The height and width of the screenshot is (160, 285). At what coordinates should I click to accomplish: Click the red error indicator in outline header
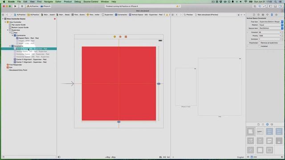[x=55, y=19]
